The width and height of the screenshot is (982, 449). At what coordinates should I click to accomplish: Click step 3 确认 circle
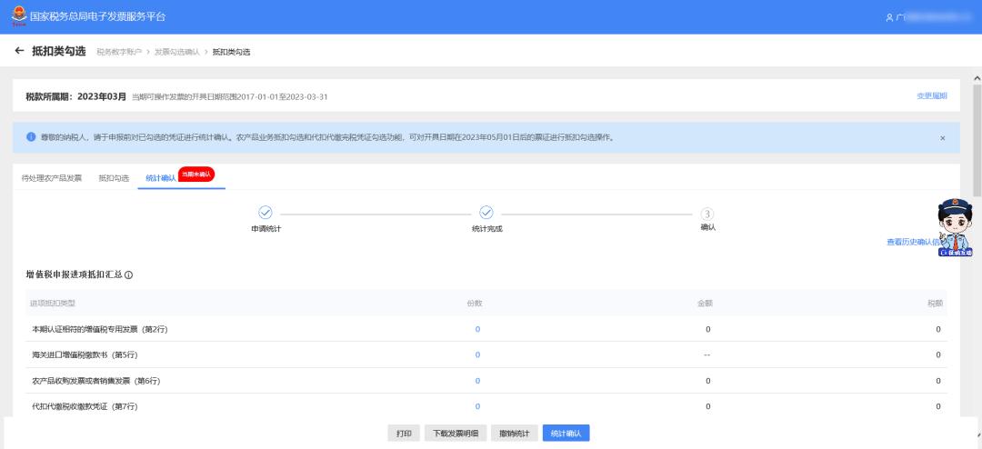point(707,213)
